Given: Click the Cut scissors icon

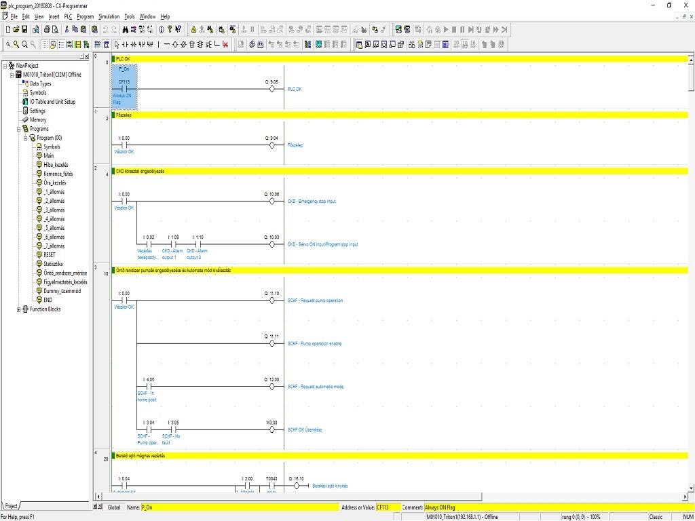Looking at the screenshot, I should 67,30.
